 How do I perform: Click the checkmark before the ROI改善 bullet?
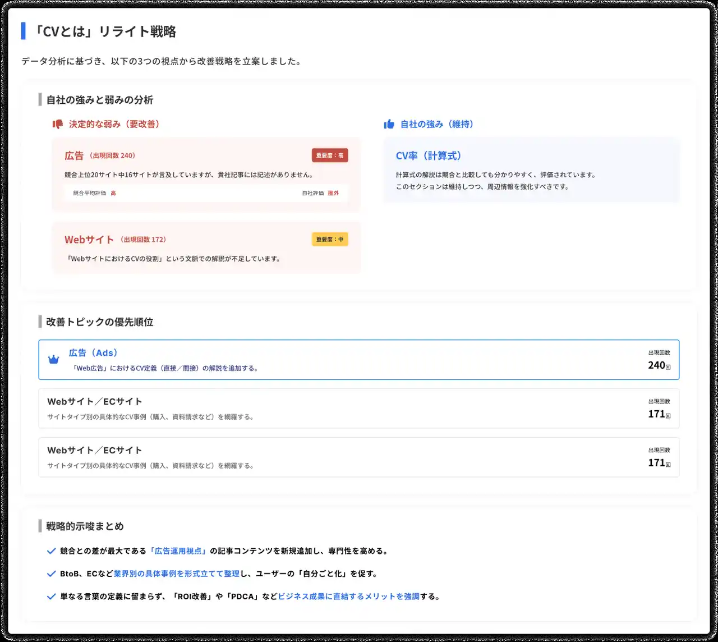click(x=52, y=597)
